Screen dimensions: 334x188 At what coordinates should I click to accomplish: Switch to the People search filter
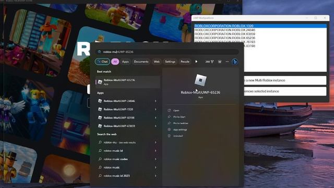[x=185, y=62]
